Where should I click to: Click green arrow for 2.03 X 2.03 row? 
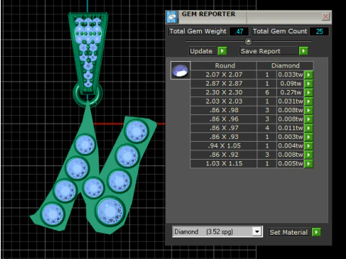(309, 101)
